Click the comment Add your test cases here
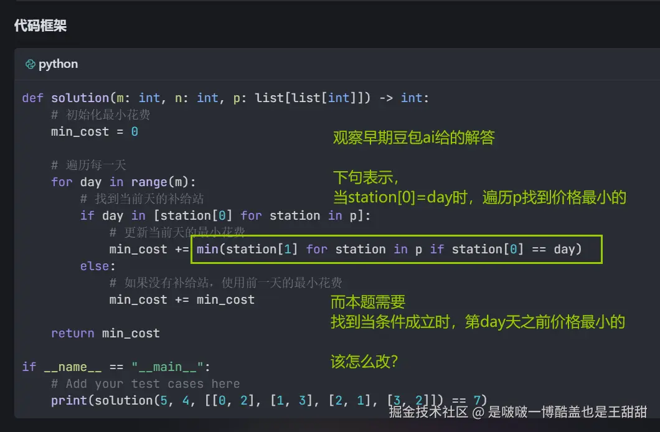The height and width of the screenshot is (432, 660). click(145, 384)
